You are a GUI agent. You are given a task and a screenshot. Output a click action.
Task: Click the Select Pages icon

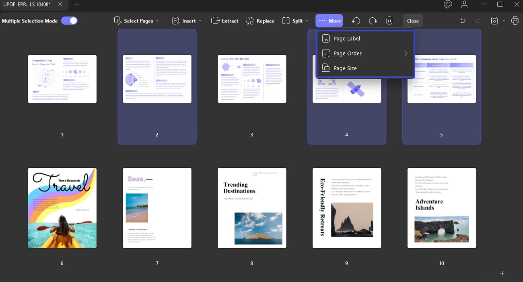[x=118, y=21]
